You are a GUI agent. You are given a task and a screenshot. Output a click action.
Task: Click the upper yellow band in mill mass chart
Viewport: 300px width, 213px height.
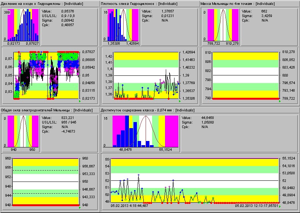[x=245, y=55]
